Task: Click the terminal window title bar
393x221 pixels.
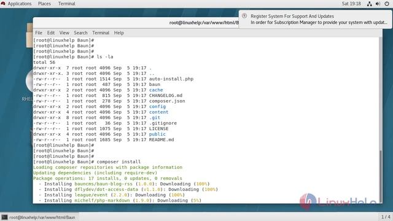Action: click(x=135, y=23)
